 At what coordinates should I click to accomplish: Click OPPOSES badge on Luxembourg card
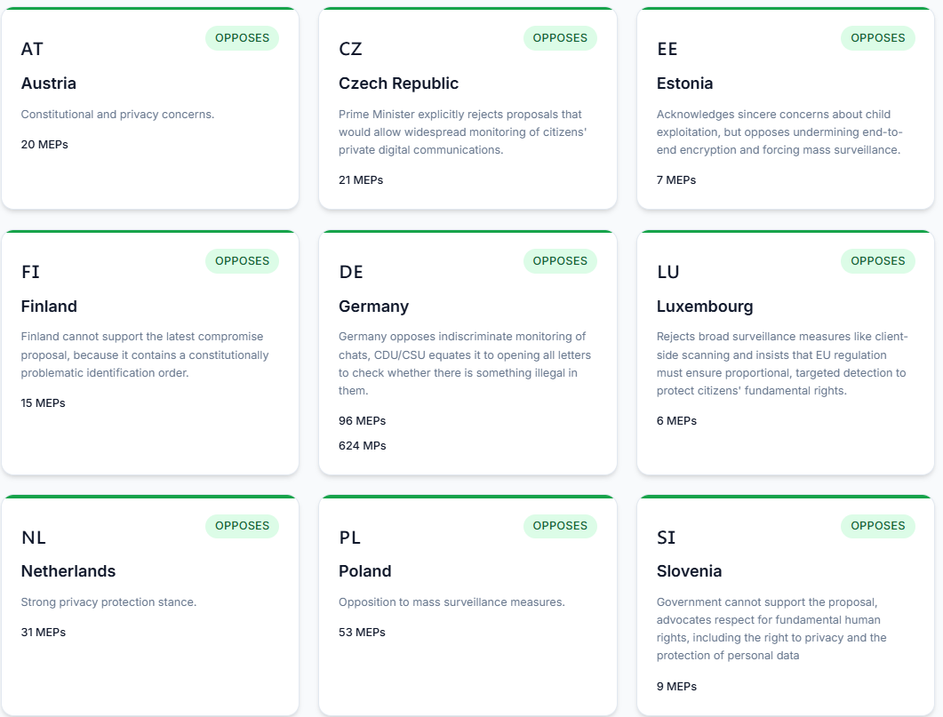coord(877,261)
